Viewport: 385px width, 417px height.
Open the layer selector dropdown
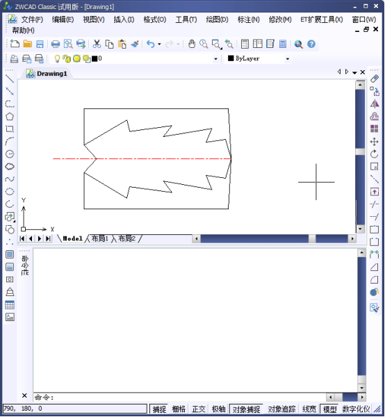pos(215,59)
